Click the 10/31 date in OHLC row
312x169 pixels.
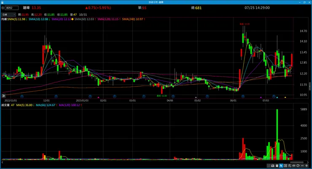tap(83, 14)
